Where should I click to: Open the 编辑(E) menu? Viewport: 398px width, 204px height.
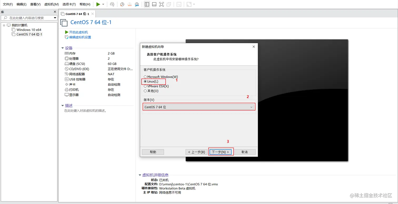point(21,4)
